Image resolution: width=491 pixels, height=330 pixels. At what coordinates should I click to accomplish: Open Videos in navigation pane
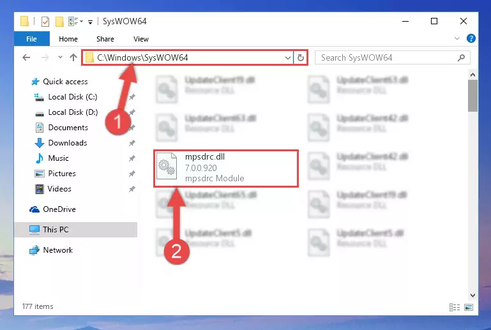[59, 189]
